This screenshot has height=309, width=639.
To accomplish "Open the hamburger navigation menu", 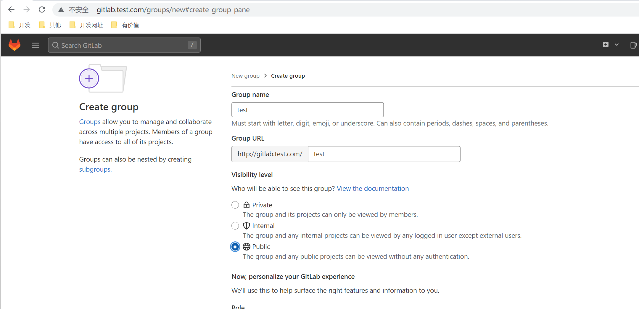I will click(x=36, y=45).
